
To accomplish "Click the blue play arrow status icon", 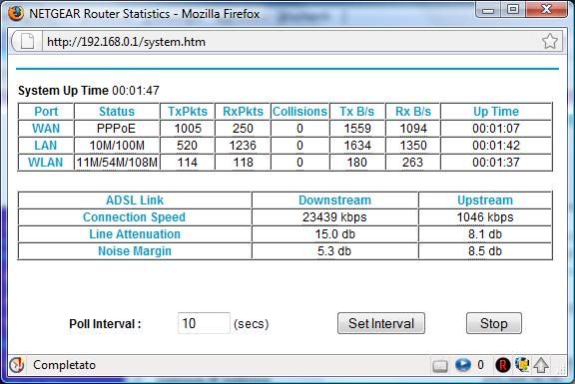I will 463,365.
